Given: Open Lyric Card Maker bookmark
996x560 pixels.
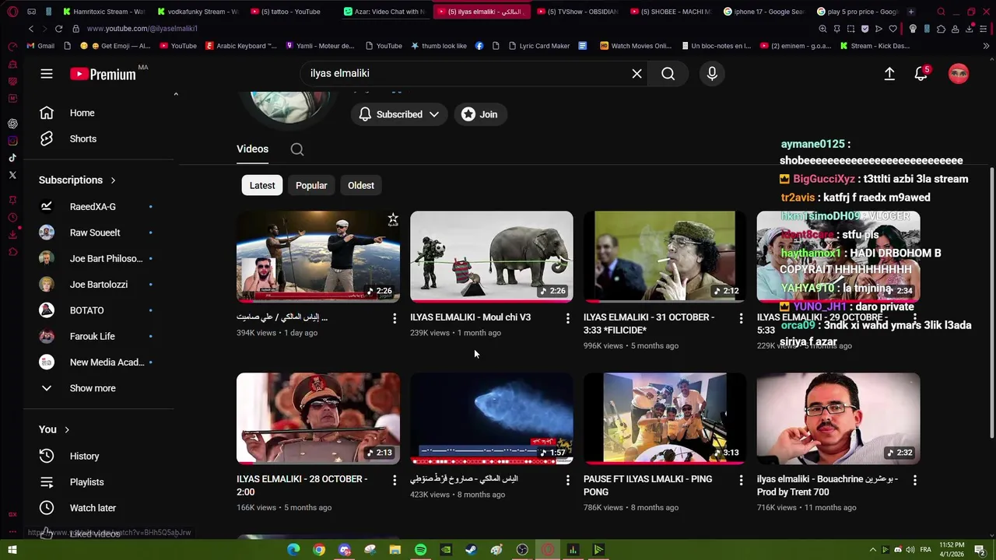Looking at the screenshot, I should (x=538, y=46).
